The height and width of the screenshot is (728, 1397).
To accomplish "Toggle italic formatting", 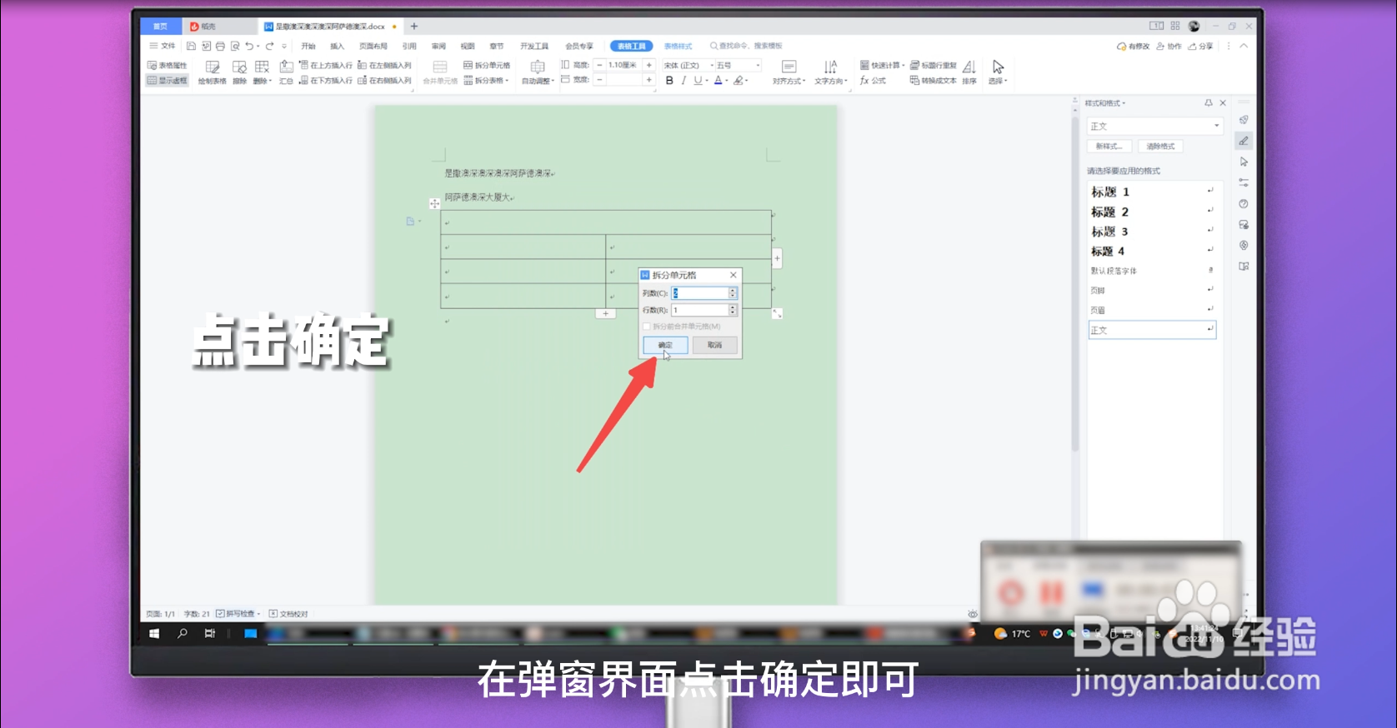I will pyautogui.click(x=683, y=81).
